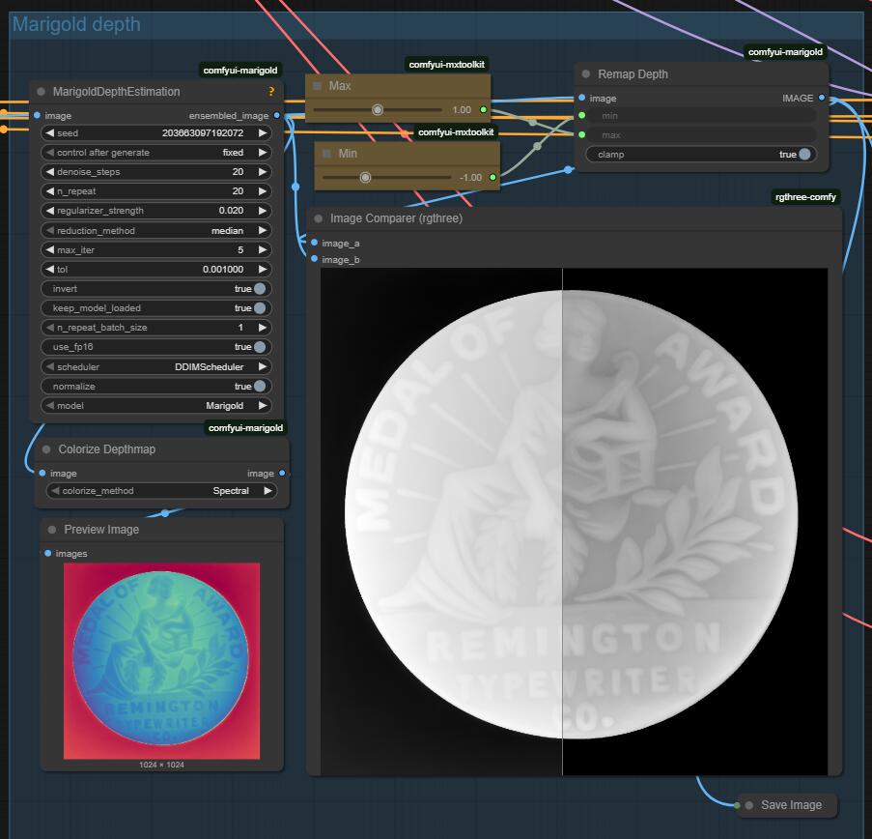Click the Marigold depth group title
The width and height of the screenshot is (872, 839).
tap(76, 25)
